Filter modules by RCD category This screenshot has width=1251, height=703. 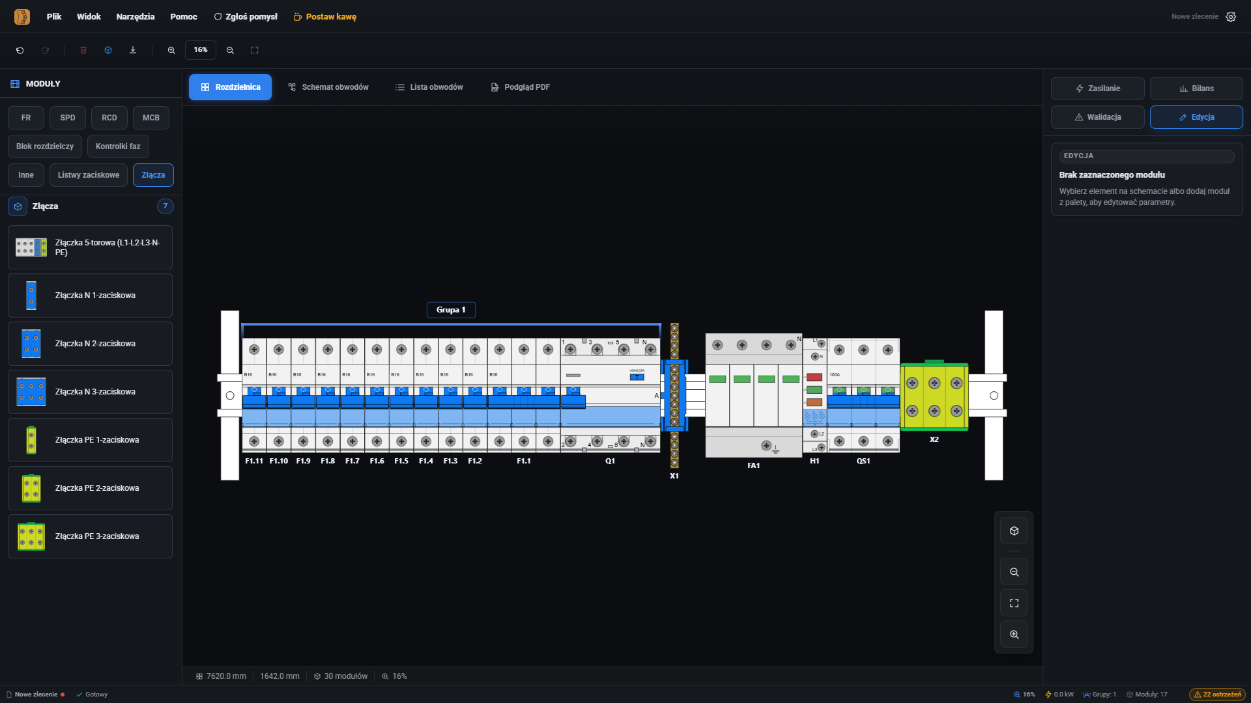(109, 118)
